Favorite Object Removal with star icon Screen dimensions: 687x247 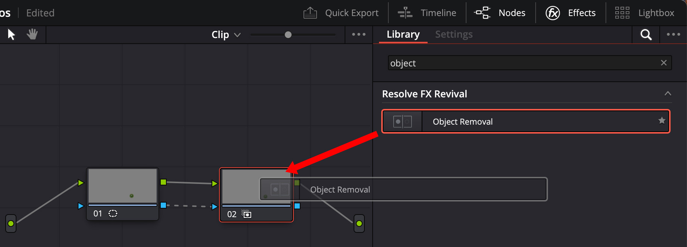coord(662,121)
